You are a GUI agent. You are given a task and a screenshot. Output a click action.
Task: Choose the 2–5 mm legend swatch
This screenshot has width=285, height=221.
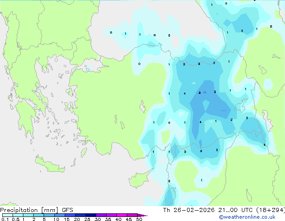(39, 215)
